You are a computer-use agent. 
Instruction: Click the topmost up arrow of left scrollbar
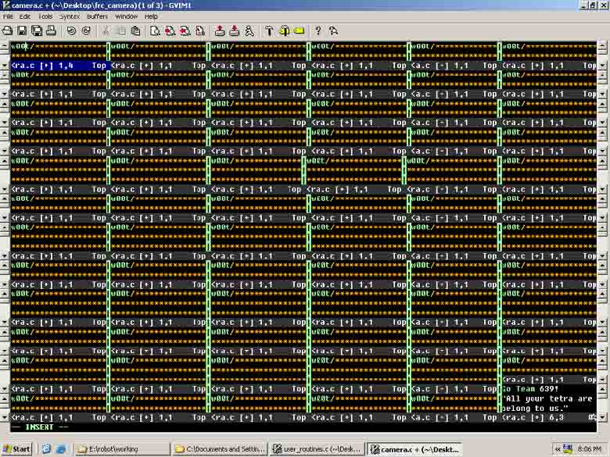click(5, 46)
